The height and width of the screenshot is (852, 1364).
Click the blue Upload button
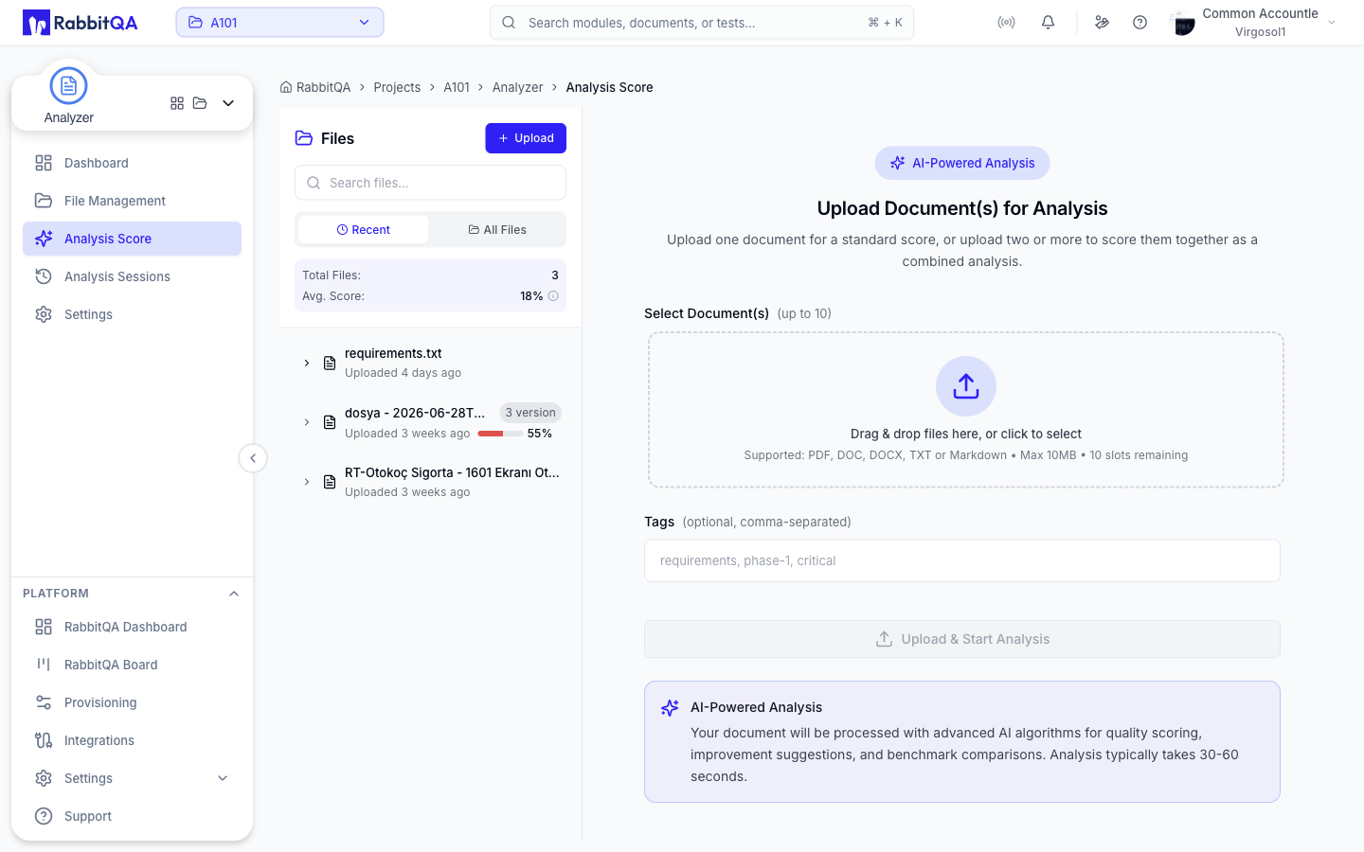[x=526, y=138]
